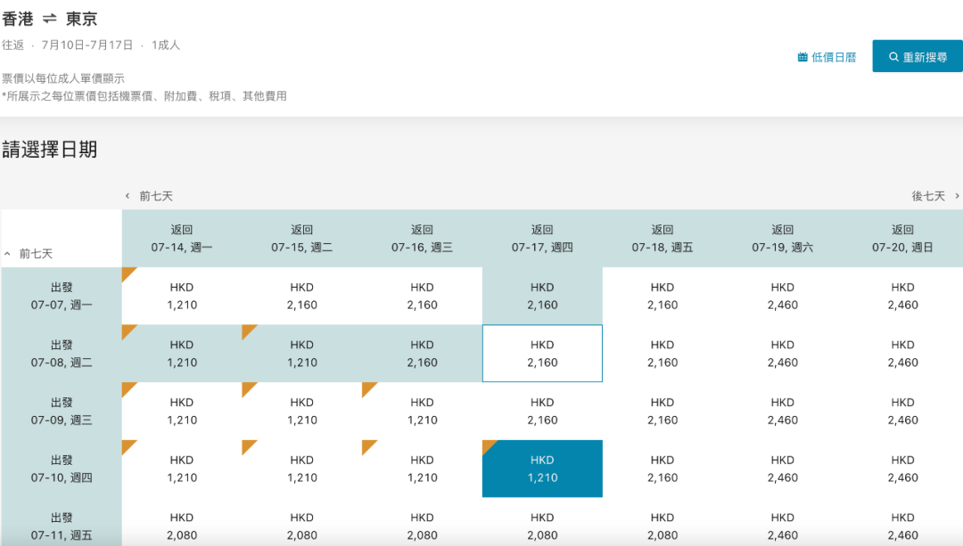Select departure row header 07-07, 週一
The image size is (963, 546).
(62, 296)
